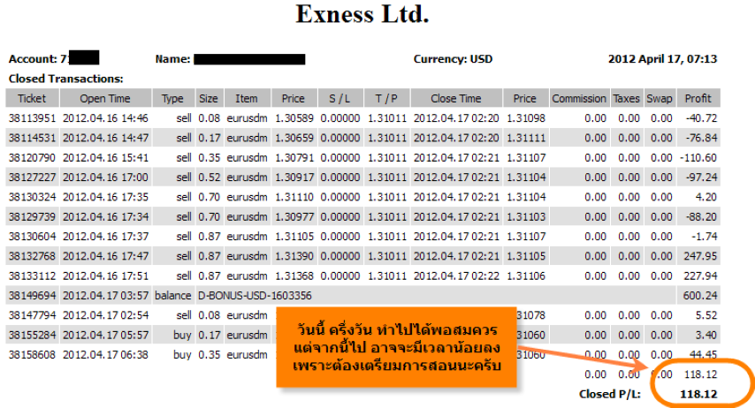
Task: Click the Type column header
Action: click(173, 98)
